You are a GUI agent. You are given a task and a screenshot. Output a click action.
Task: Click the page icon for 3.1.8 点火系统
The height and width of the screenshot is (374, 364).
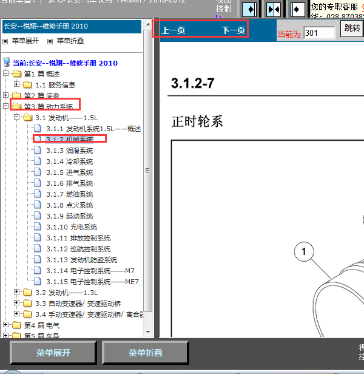point(38,205)
